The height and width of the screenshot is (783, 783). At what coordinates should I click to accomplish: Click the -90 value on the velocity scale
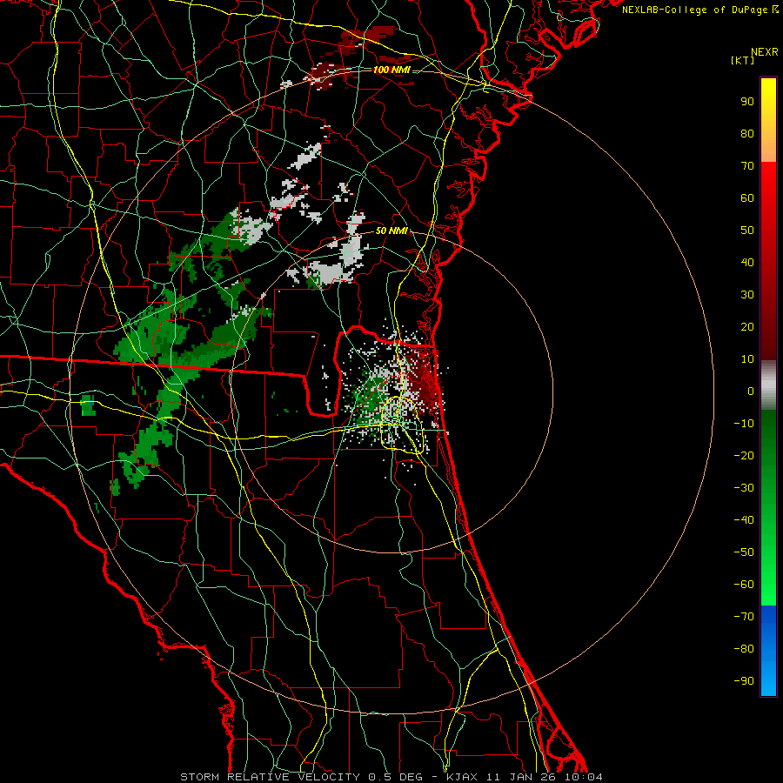[x=744, y=681]
